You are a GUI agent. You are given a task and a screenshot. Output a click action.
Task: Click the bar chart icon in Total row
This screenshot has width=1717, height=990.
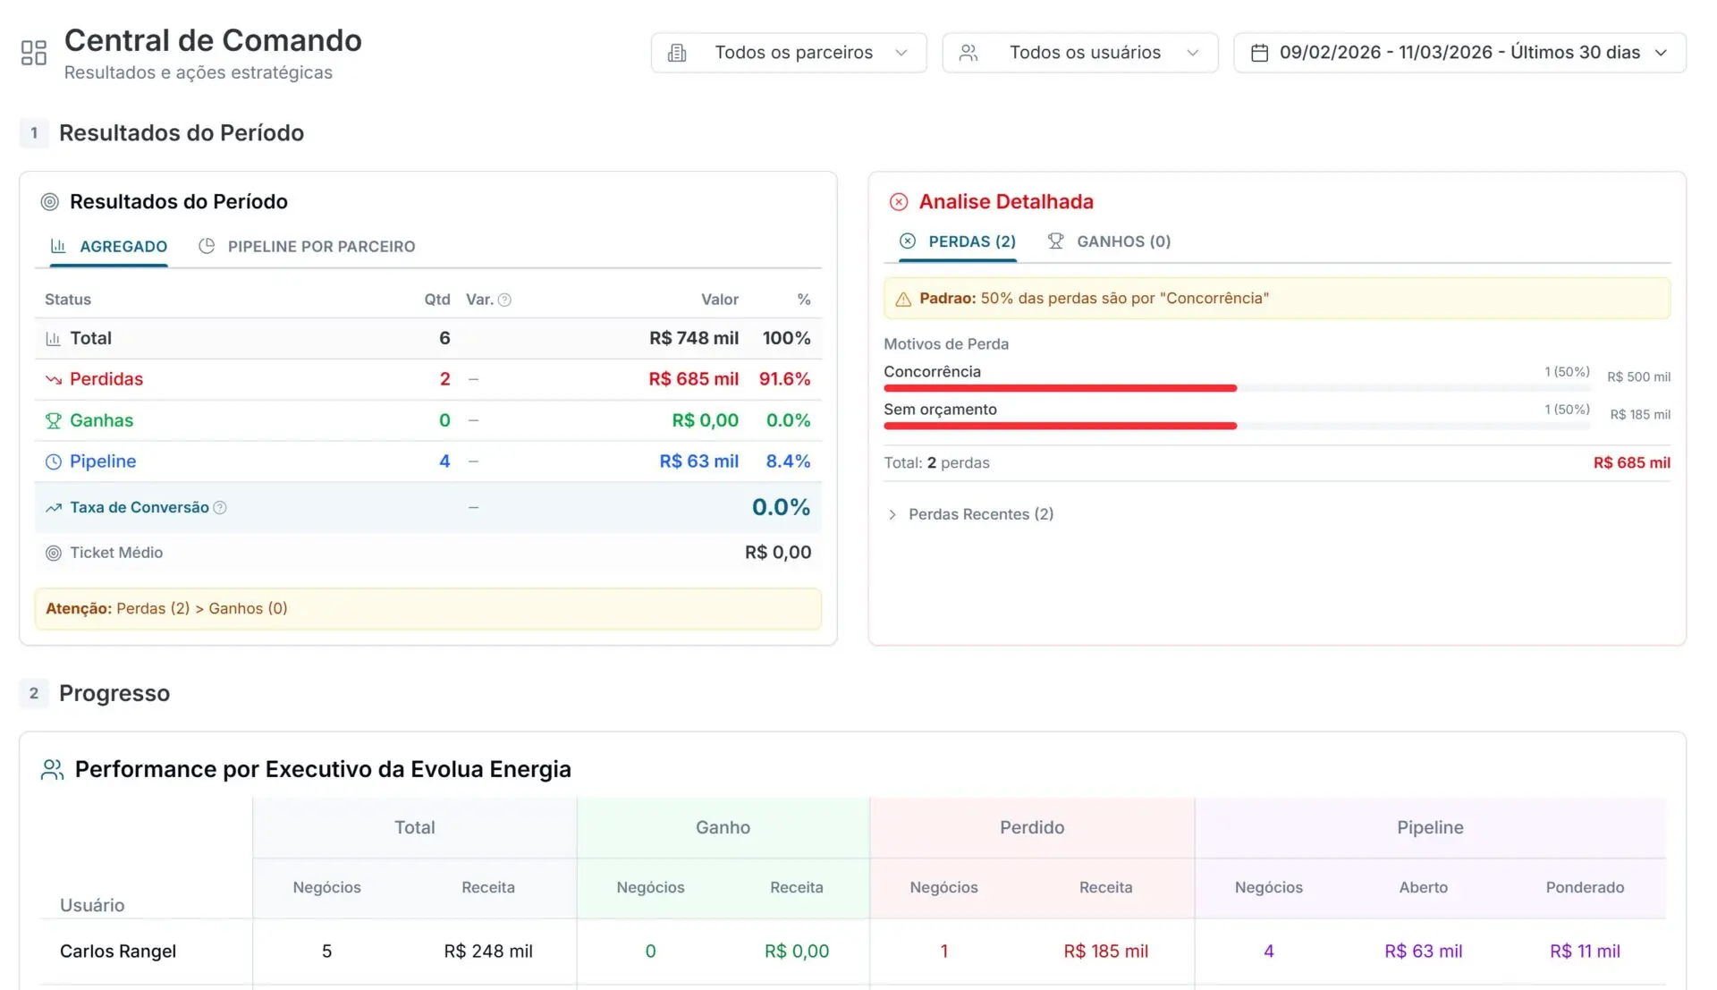(x=54, y=339)
